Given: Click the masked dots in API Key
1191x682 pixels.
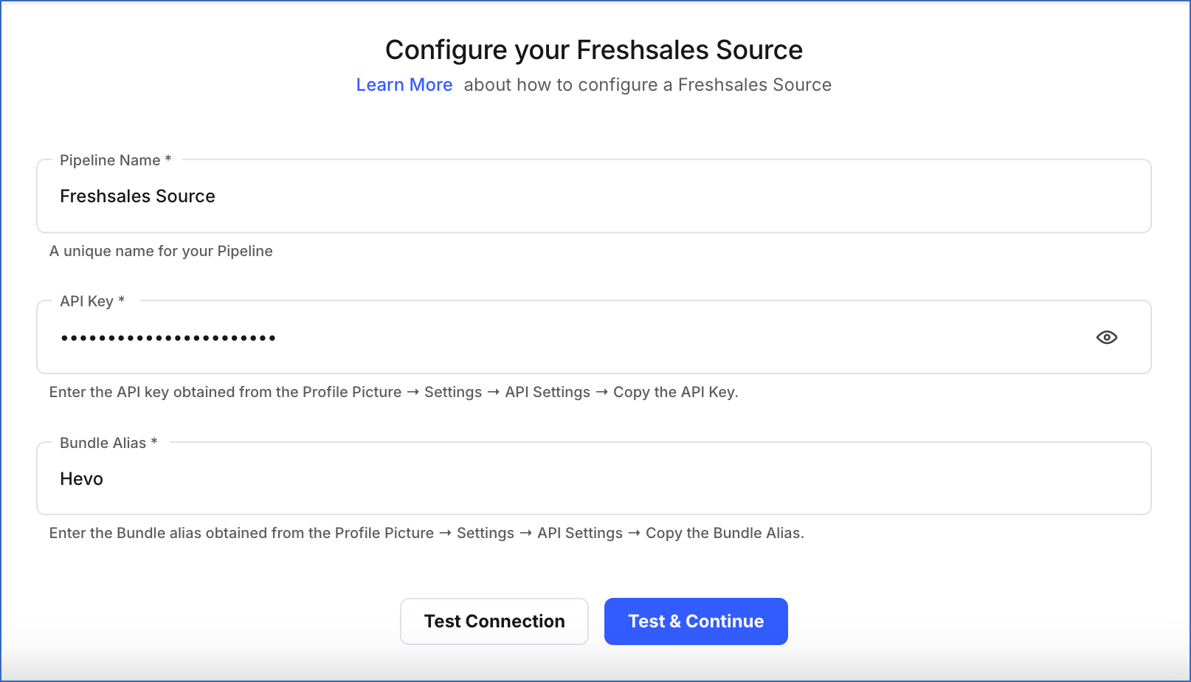Looking at the screenshot, I should point(168,337).
